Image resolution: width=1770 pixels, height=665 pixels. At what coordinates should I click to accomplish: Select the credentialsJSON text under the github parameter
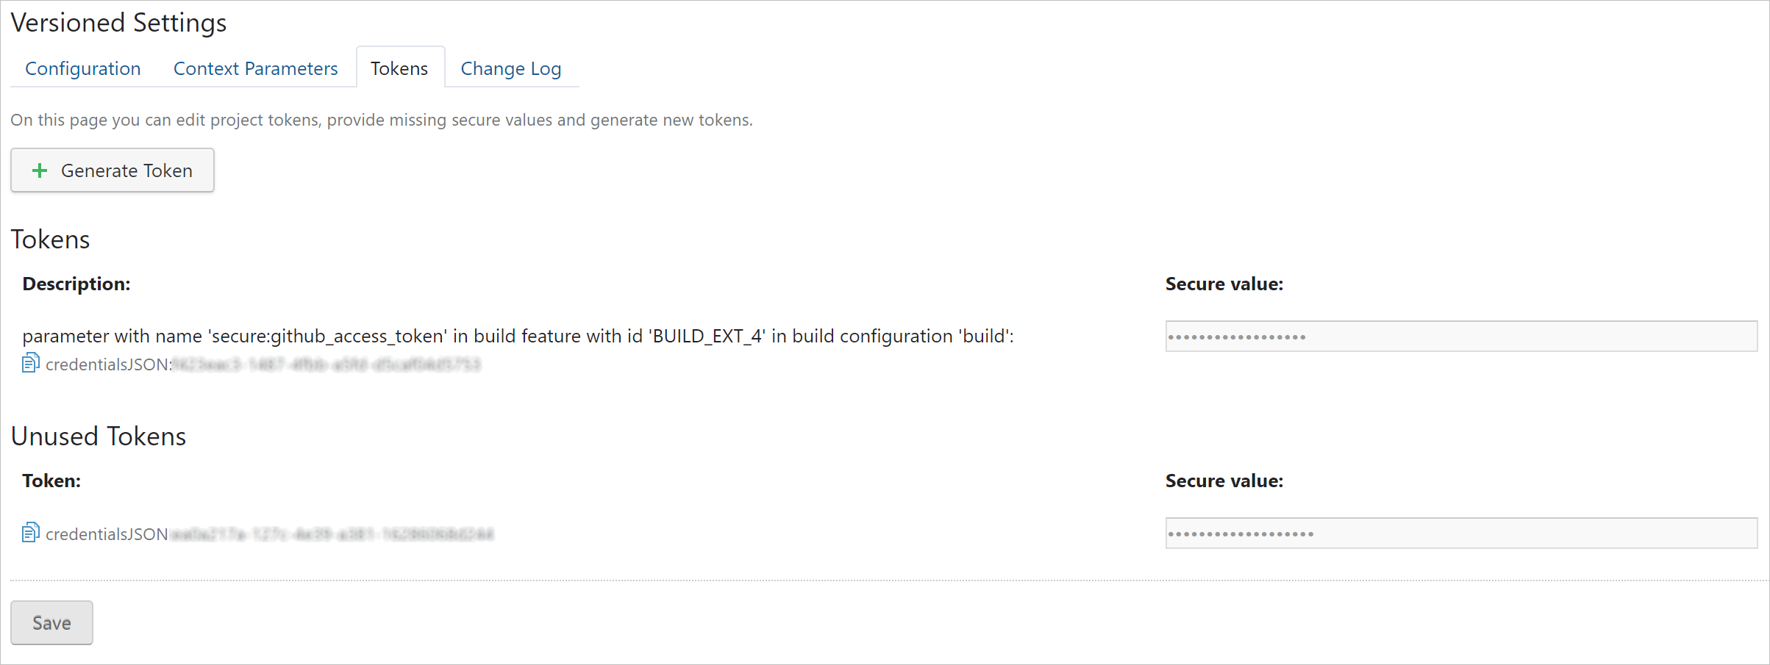point(263,364)
